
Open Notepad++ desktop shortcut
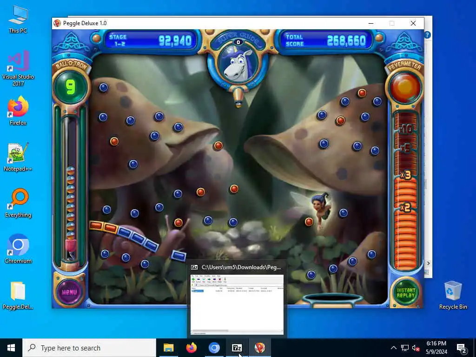[x=18, y=157]
